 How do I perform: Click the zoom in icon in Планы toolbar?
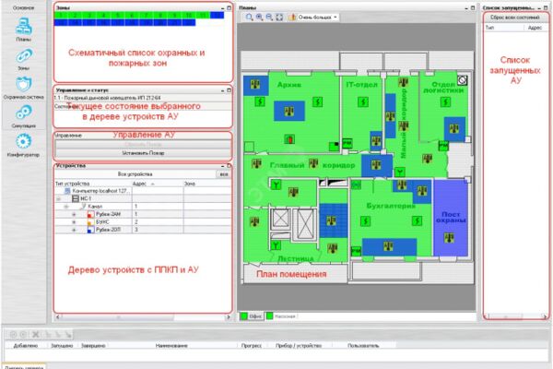pos(259,17)
